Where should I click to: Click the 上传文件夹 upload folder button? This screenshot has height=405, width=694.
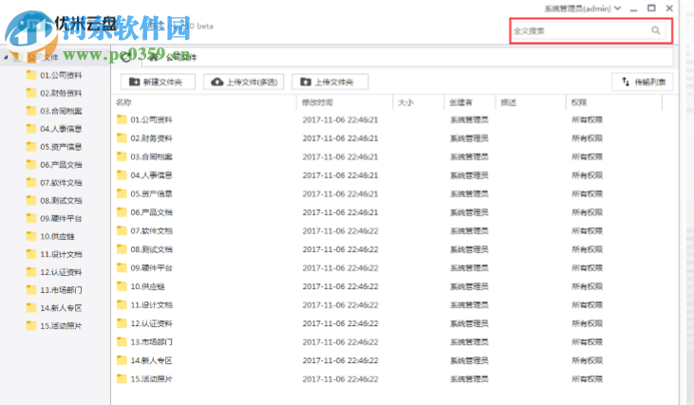click(x=329, y=82)
